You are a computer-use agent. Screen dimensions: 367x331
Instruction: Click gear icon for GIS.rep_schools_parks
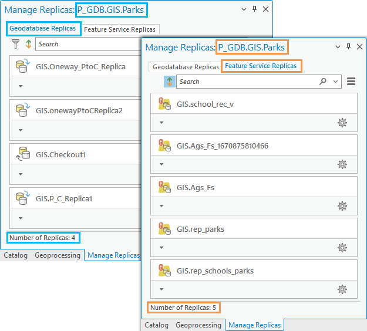point(342,289)
